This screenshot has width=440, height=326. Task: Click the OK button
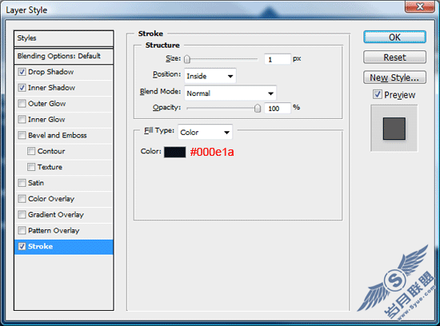395,38
